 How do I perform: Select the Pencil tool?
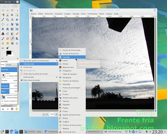17,34
